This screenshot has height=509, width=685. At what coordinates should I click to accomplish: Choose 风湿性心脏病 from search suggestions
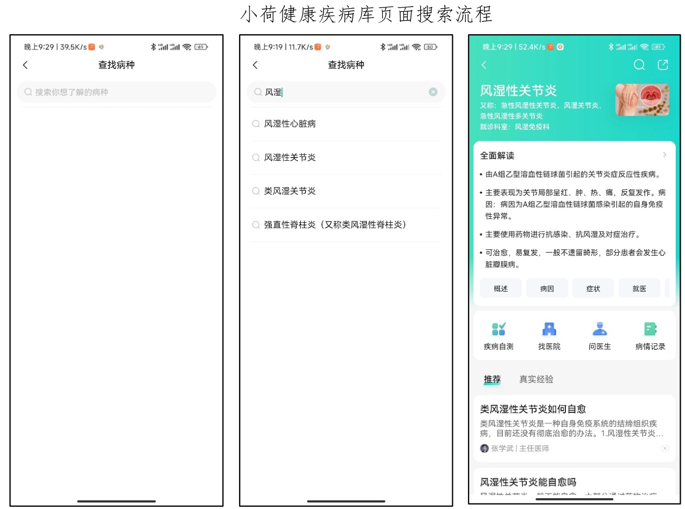(290, 124)
